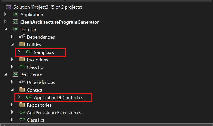Click the Domain project C# icon

pyautogui.click(x=15, y=29)
